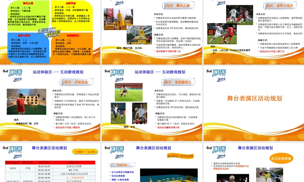Click the 18:40-18:50 time cell
The width and height of the screenshot is (304, 182).
tap(44, 177)
